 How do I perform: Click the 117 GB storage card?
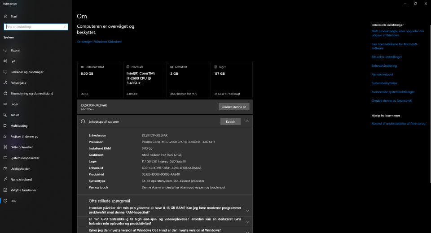click(232, 80)
